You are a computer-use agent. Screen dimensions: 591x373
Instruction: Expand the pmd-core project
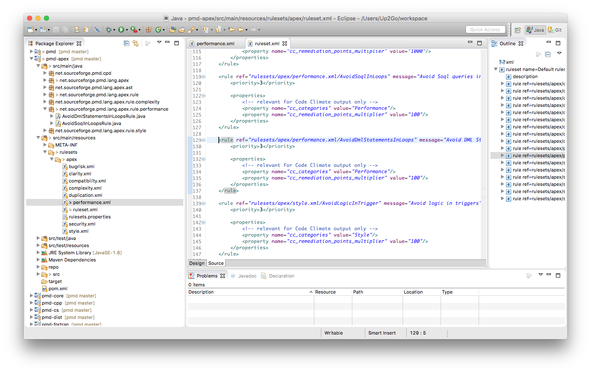pos(31,296)
